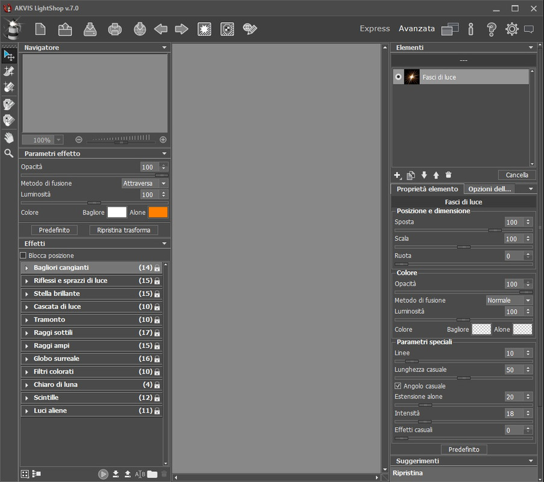The height and width of the screenshot is (482, 544).
Task: Open the Opzioni dell... tab
Action: coord(490,189)
